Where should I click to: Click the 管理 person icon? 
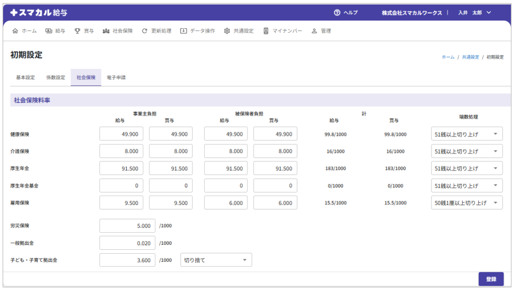pyautogui.click(x=314, y=31)
